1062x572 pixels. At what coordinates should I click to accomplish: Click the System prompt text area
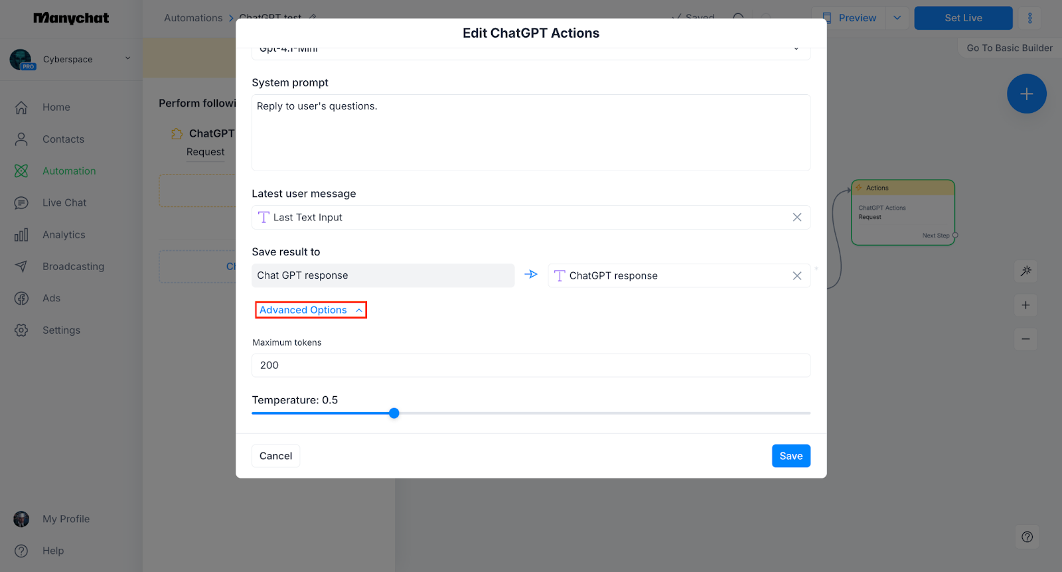pos(531,133)
